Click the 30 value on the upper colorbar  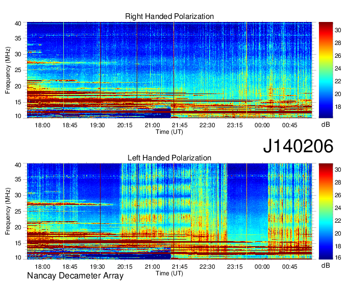[x=338, y=30]
